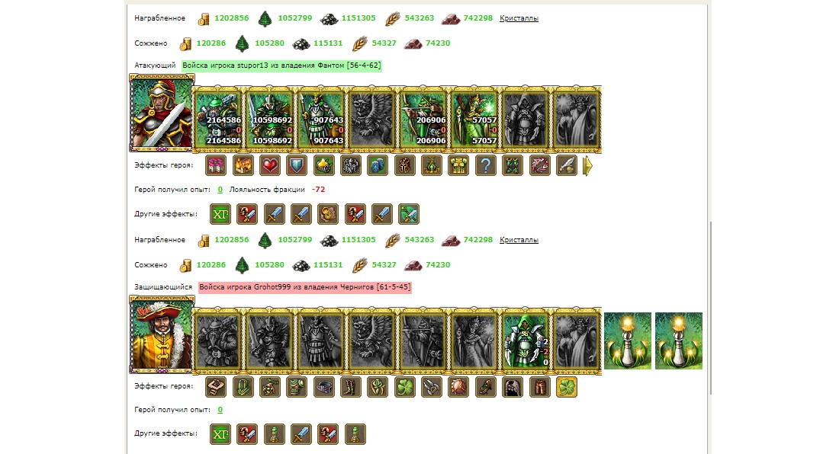Click the green-backed crossed sword effect icon
Screen dimensions: 836x454
[x=409, y=214]
